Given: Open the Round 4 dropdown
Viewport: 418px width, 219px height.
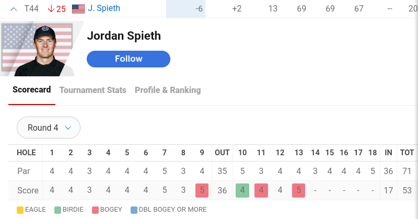Looking at the screenshot, I should [49, 128].
